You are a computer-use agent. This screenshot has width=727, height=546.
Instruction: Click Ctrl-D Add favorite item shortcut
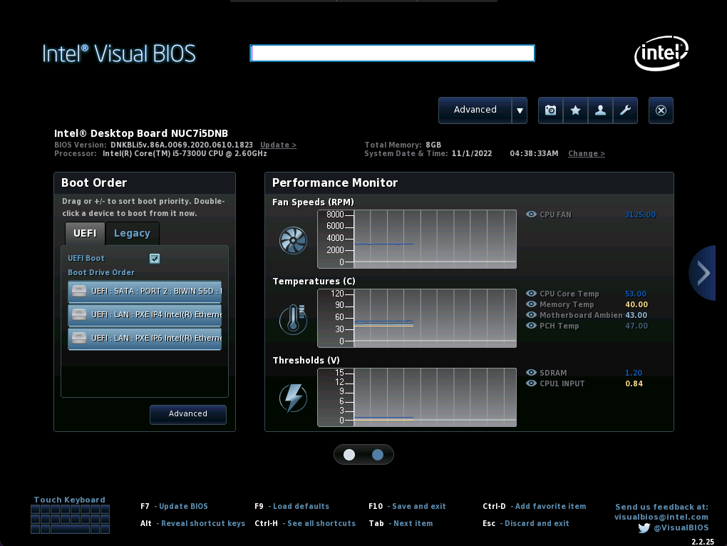tap(534, 506)
